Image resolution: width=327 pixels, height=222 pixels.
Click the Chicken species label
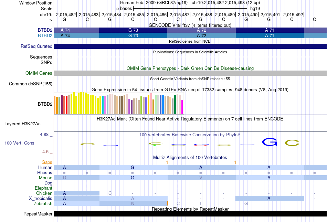coord(44,193)
